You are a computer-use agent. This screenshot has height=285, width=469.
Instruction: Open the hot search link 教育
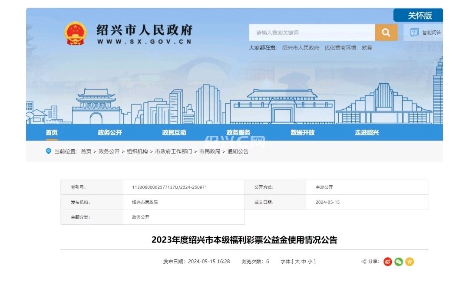(367, 47)
